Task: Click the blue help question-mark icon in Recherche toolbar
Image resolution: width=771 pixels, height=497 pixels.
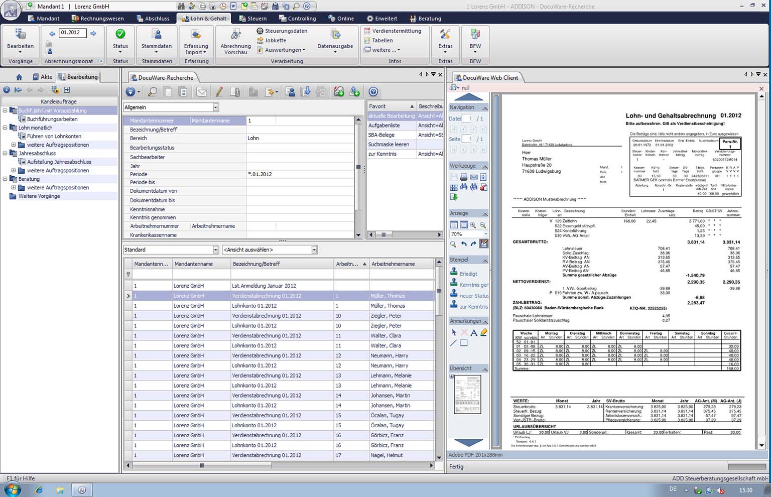Action: [373, 92]
